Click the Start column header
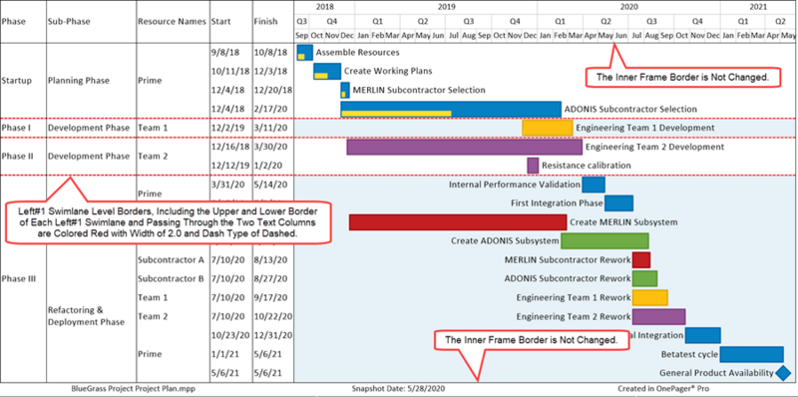Image resolution: width=798 pixels, height=397 pixels. 220,22
